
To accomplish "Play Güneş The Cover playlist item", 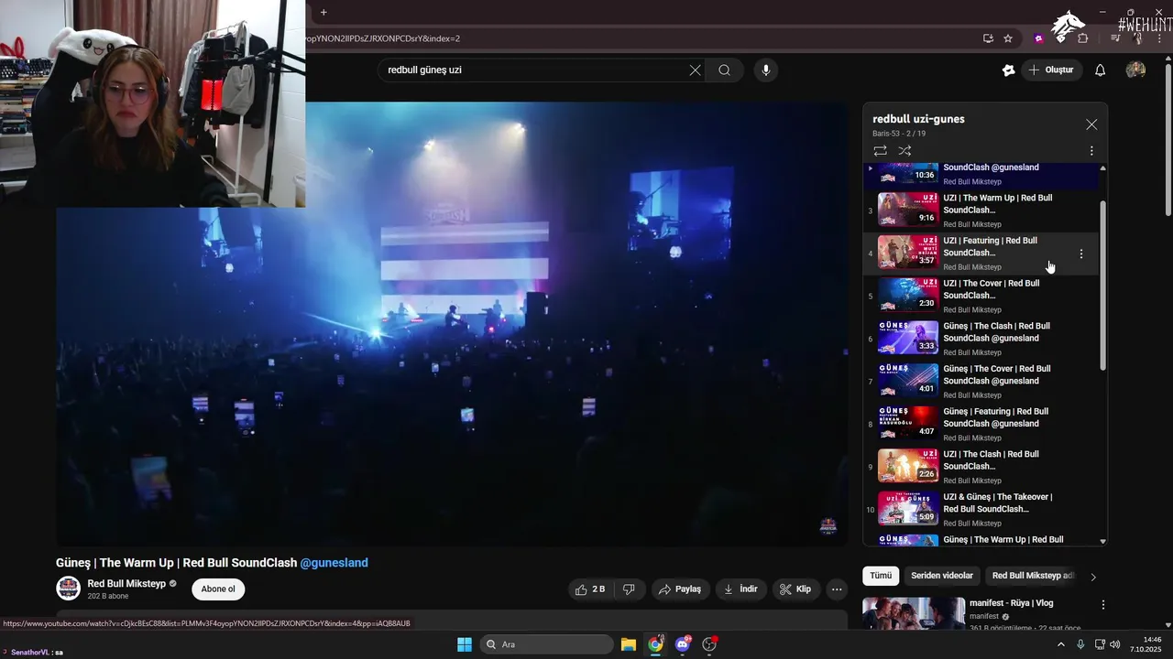I will (x=982, y=382).
